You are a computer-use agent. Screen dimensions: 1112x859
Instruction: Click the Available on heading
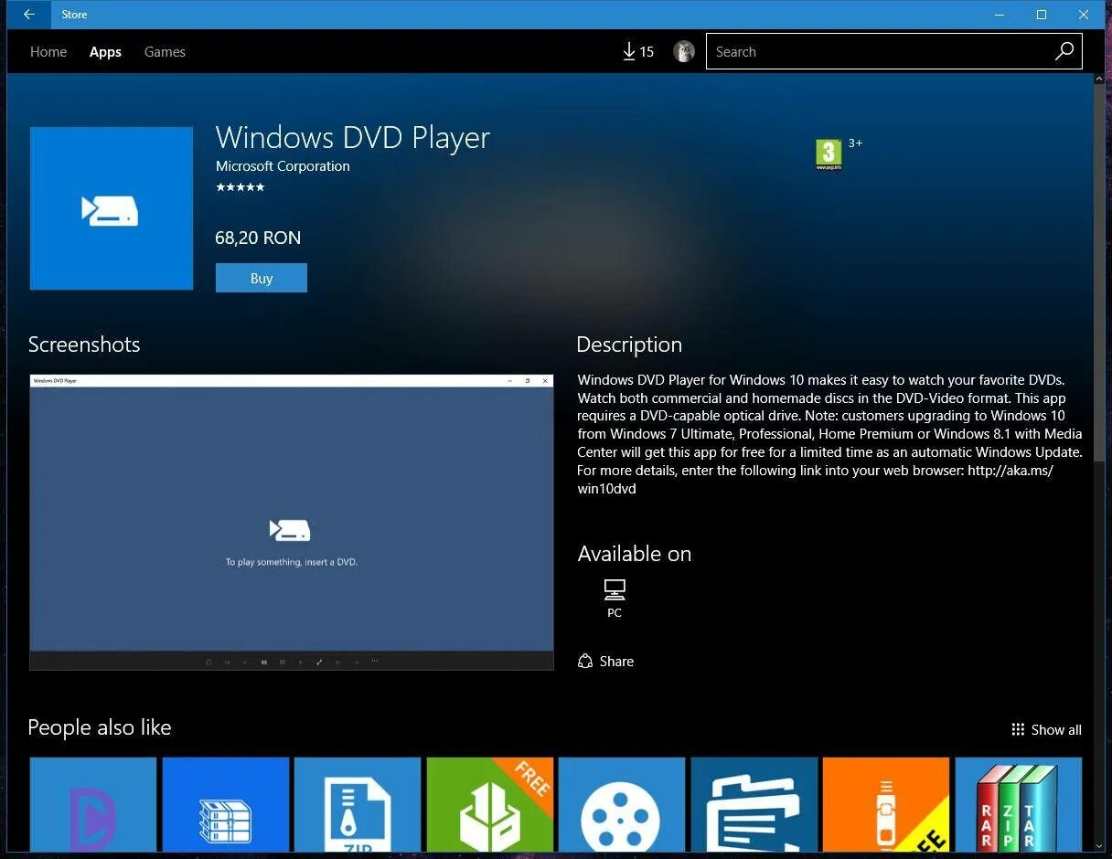click(x=635, y=554)
